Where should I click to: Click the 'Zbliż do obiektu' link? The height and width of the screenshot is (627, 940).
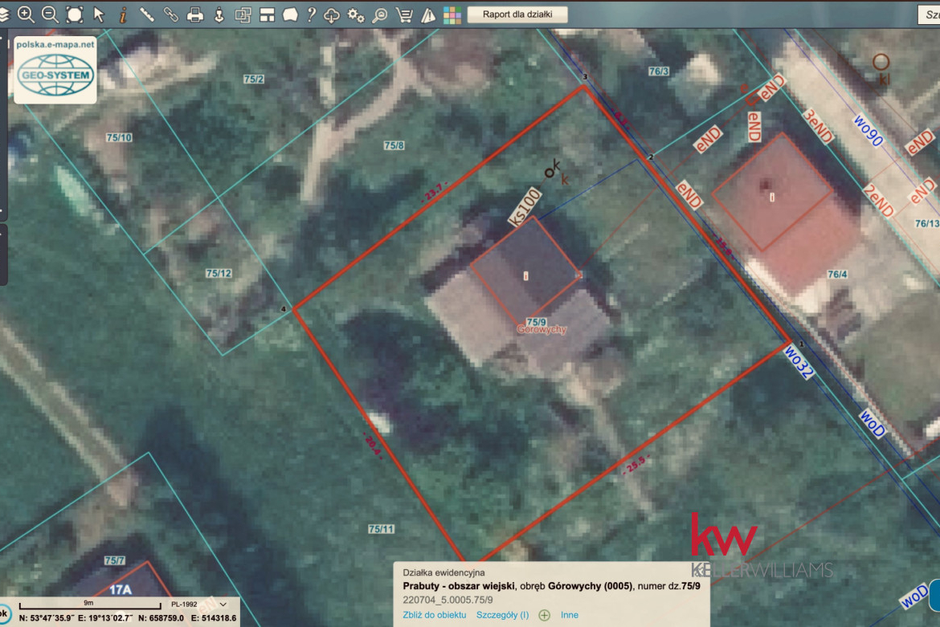point(435,615)
